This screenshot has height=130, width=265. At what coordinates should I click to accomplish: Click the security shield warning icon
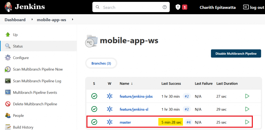[178, 7]
